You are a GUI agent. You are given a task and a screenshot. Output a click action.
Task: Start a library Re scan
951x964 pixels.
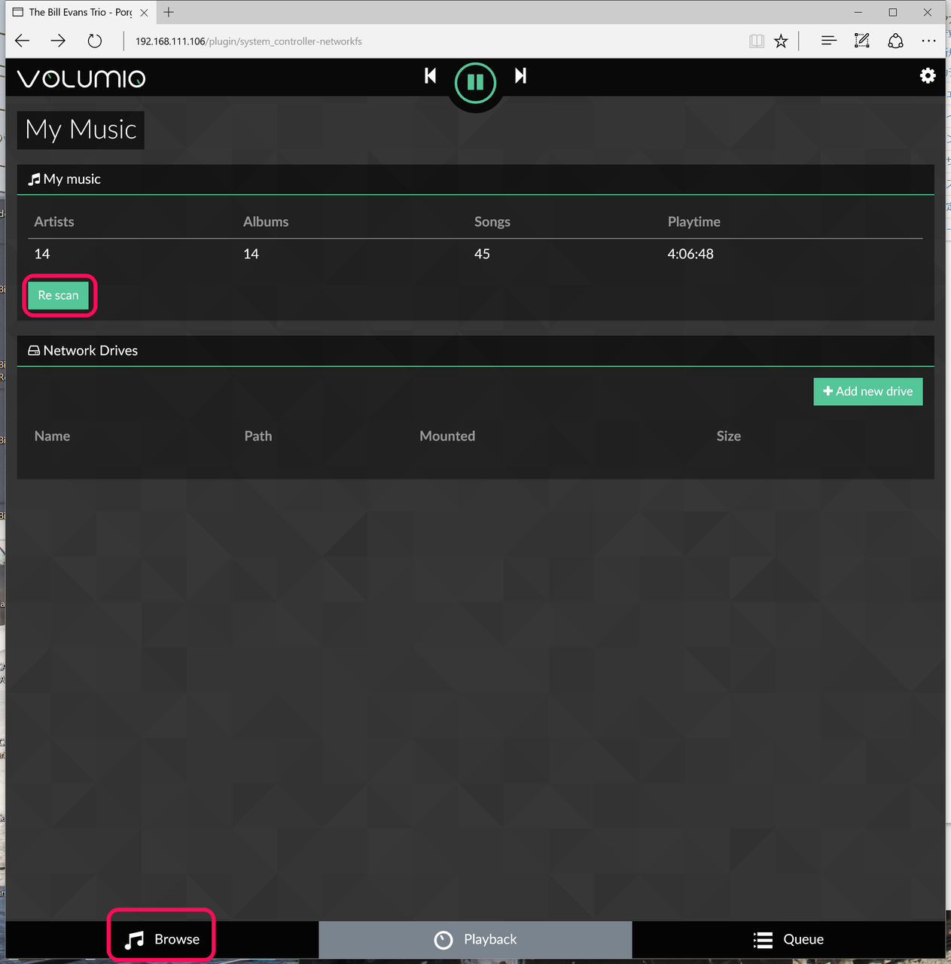tap(58, 295)
